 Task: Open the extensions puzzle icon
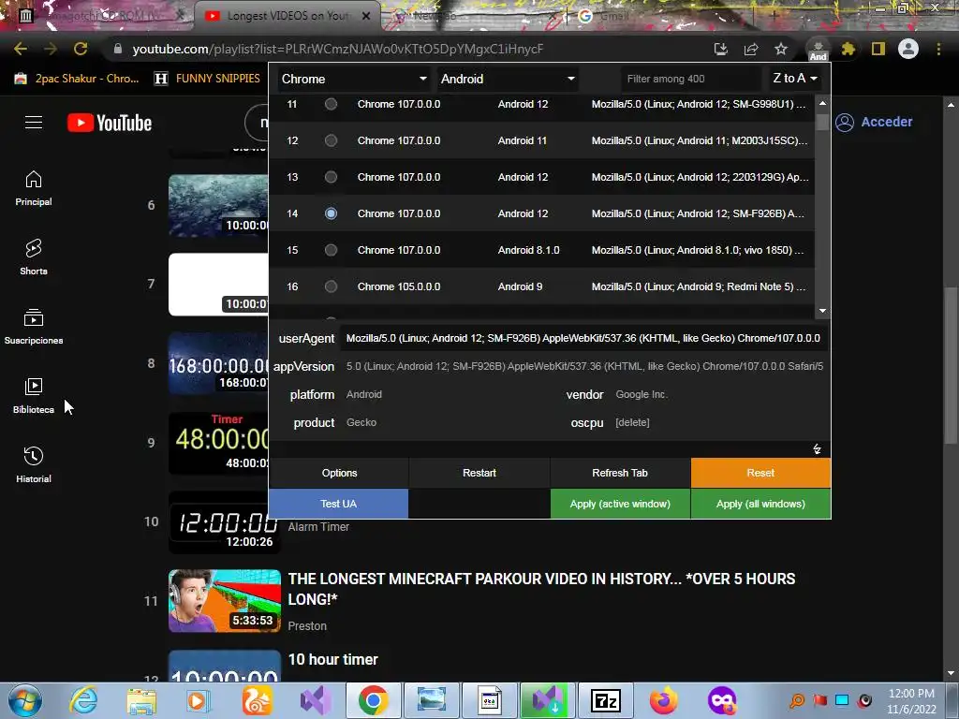848,49
